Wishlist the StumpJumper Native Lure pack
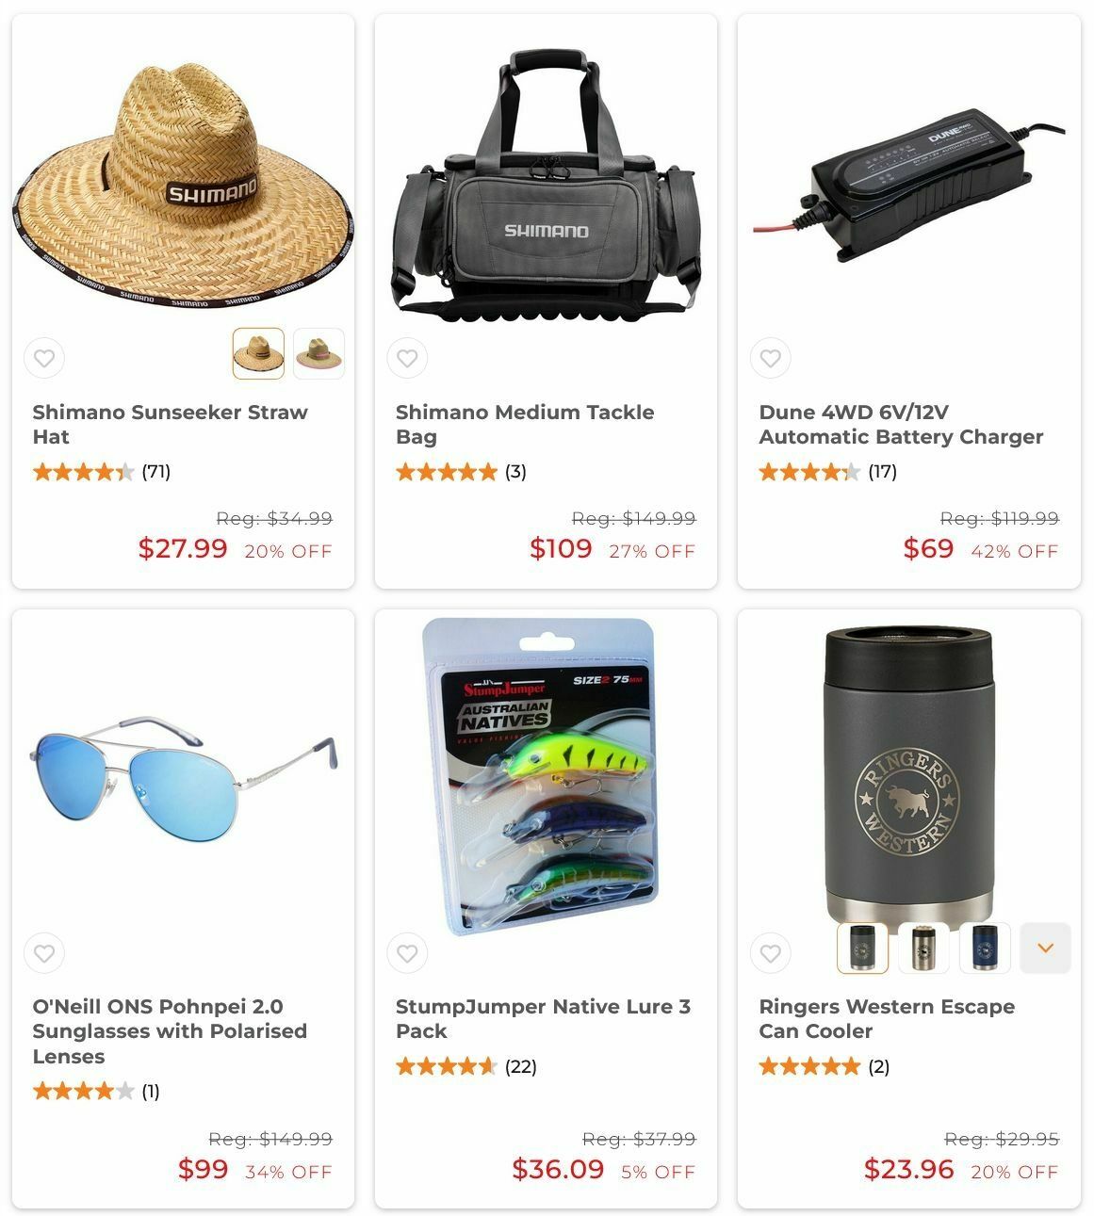The width and height of the screenshot is (1094, 1216). pyautogui.click(x=407, y=953)
